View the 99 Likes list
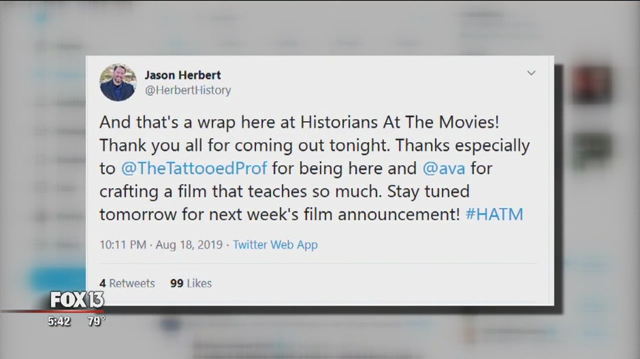Image resolution: width=640 pixels, height=359 pixels. tap(191, 283)
